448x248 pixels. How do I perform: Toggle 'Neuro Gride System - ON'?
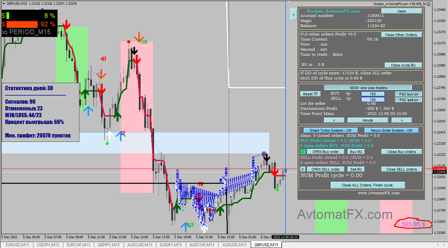coord(391,130)
